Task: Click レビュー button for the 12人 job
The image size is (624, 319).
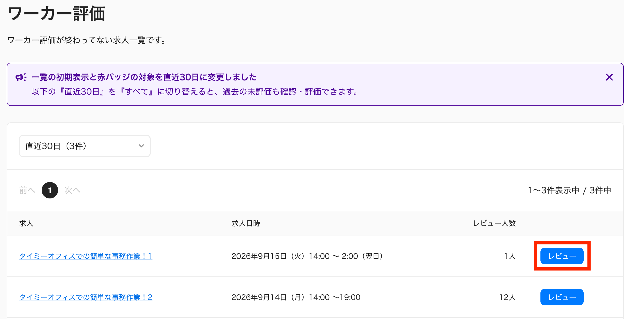Action: (562, 297)
